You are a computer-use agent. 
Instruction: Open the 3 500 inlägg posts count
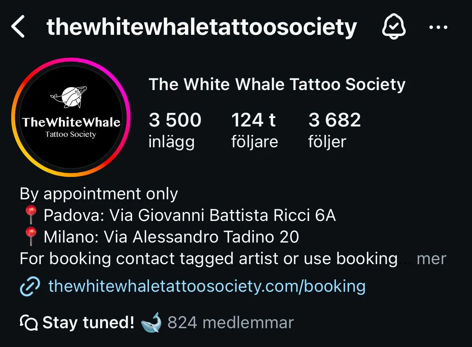(175, 130)
